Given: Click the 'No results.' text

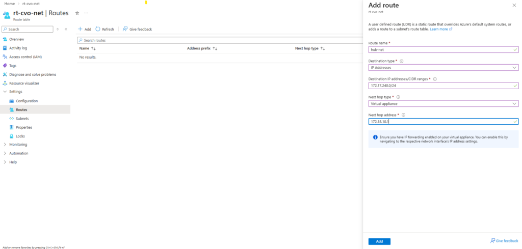Looking at the screenshot, I should [88, 57].
